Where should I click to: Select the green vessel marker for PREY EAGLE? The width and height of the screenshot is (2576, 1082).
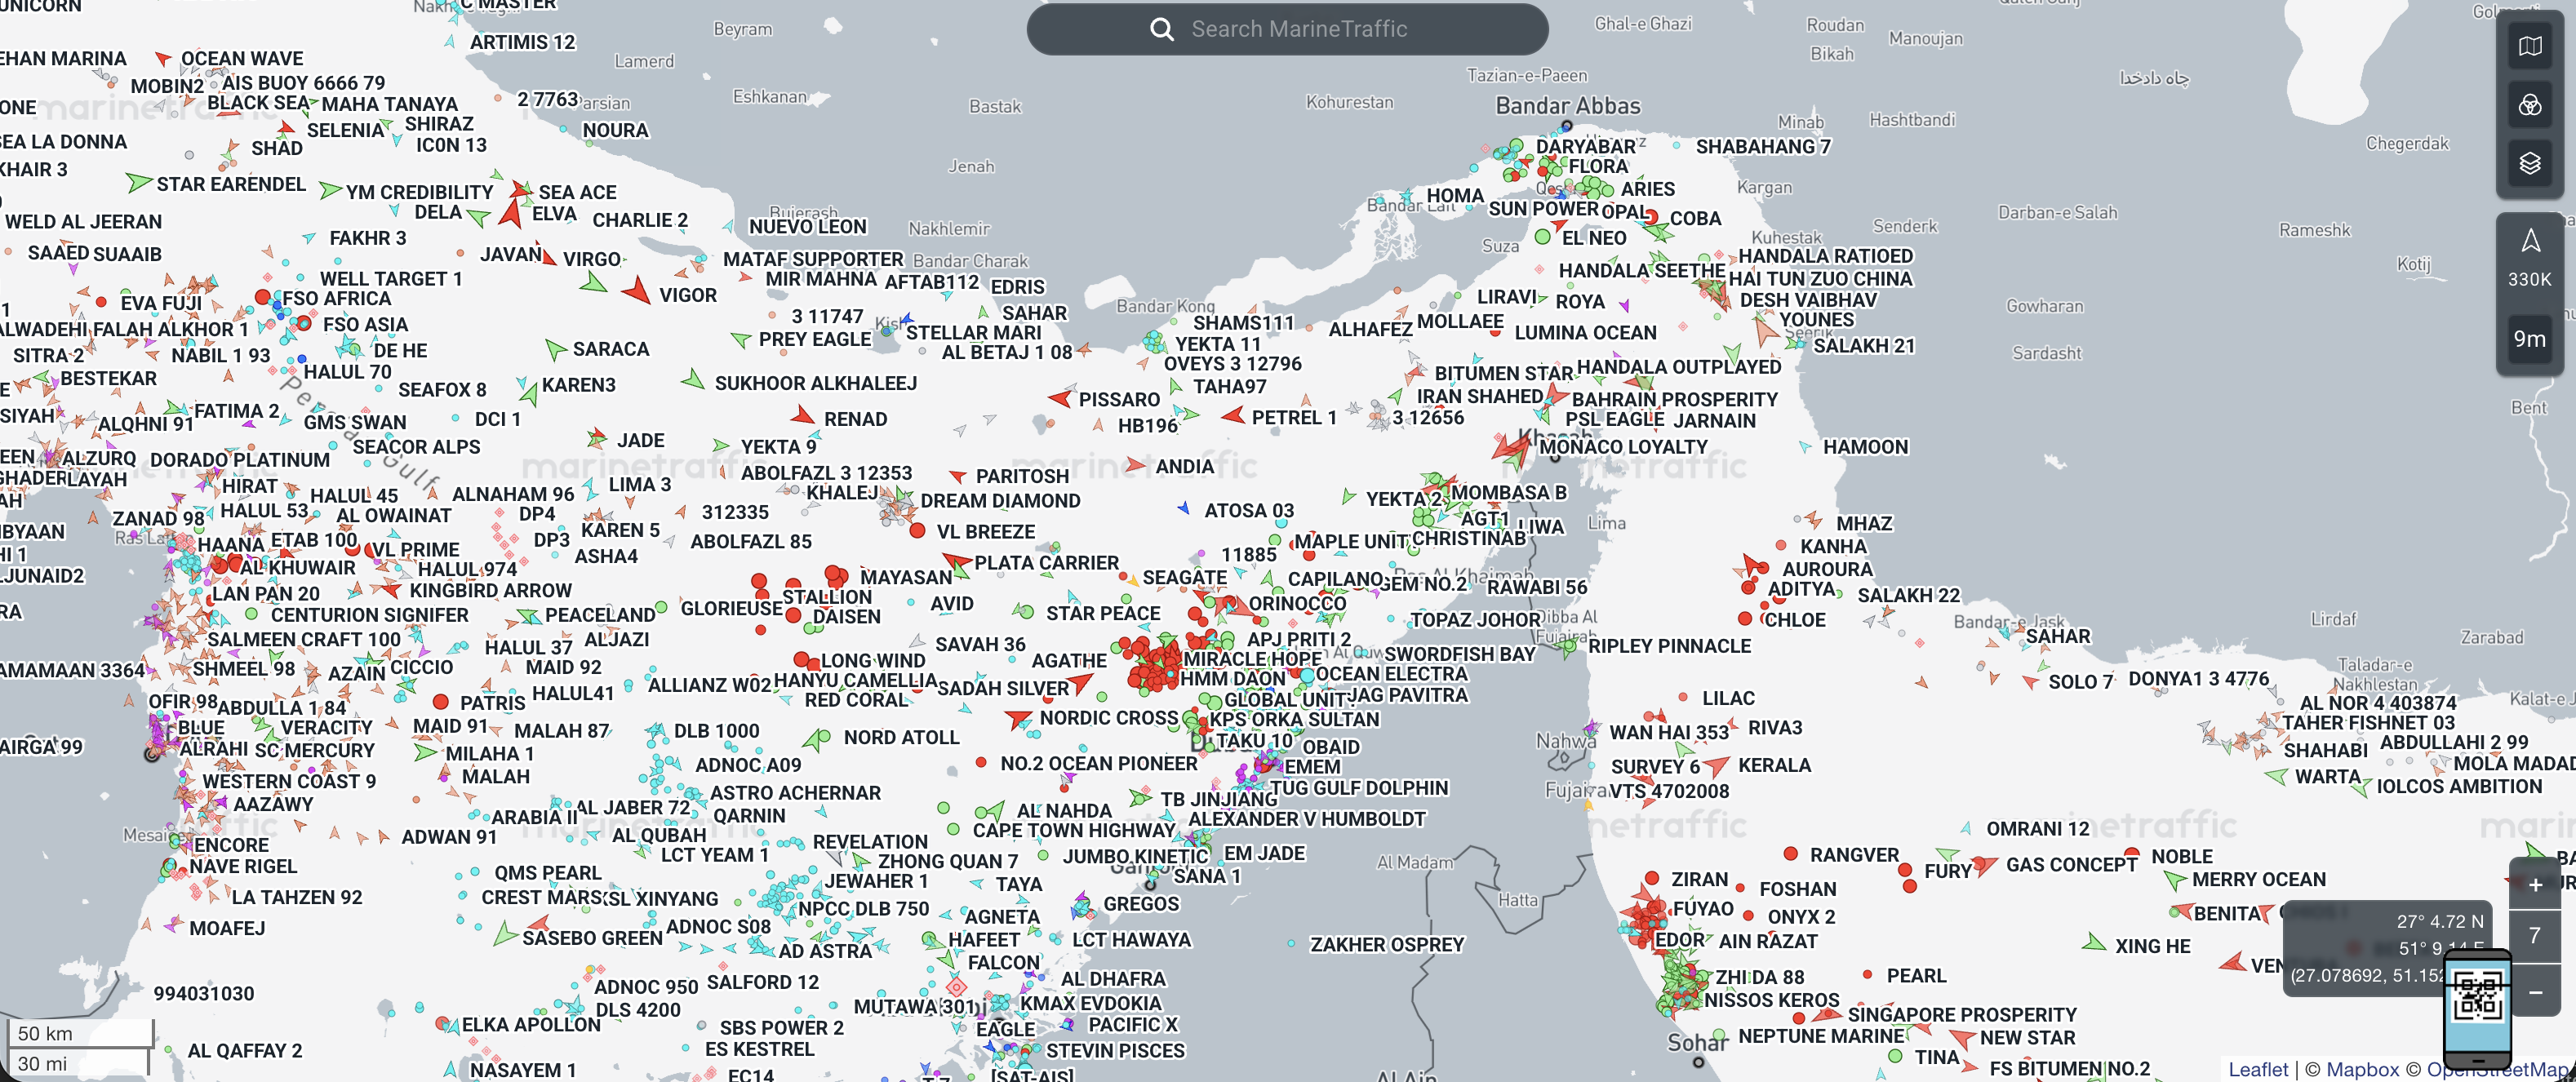(x=741, y=340)
